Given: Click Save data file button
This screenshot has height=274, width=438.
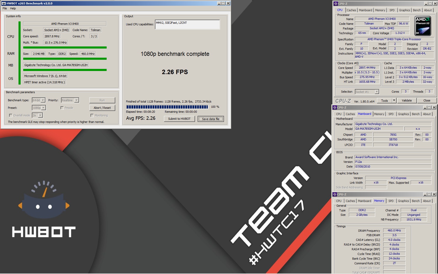Looking at the screenshot, I should [211, 119].
